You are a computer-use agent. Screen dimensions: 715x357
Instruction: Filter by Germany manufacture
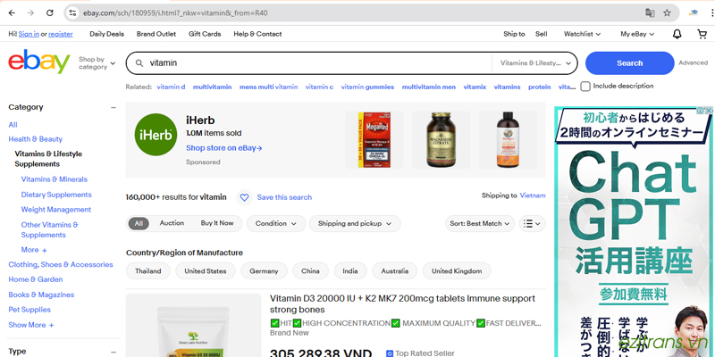(x=264, y=271)
